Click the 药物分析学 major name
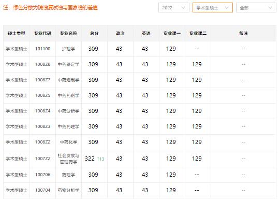Viewport: 279px width, 201px height. pyautogui.click(x=68, y=190)
